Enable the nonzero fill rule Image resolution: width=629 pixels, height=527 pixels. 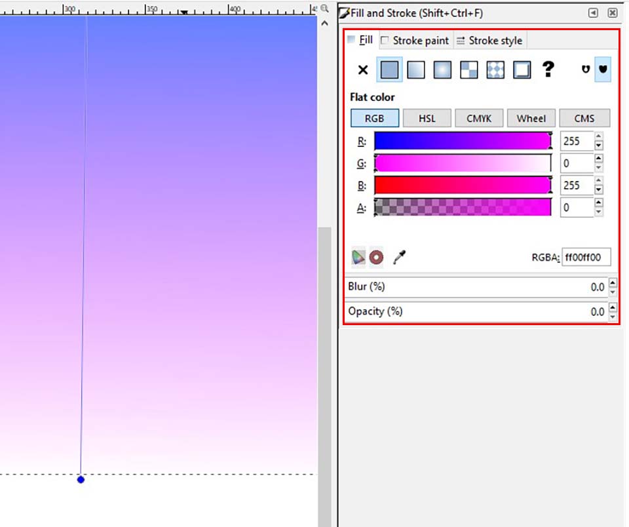point(603,69)
